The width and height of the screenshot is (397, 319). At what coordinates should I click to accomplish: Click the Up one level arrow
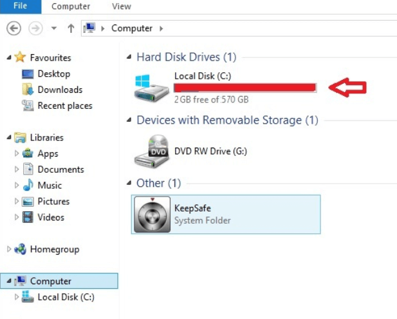[71, 28]
